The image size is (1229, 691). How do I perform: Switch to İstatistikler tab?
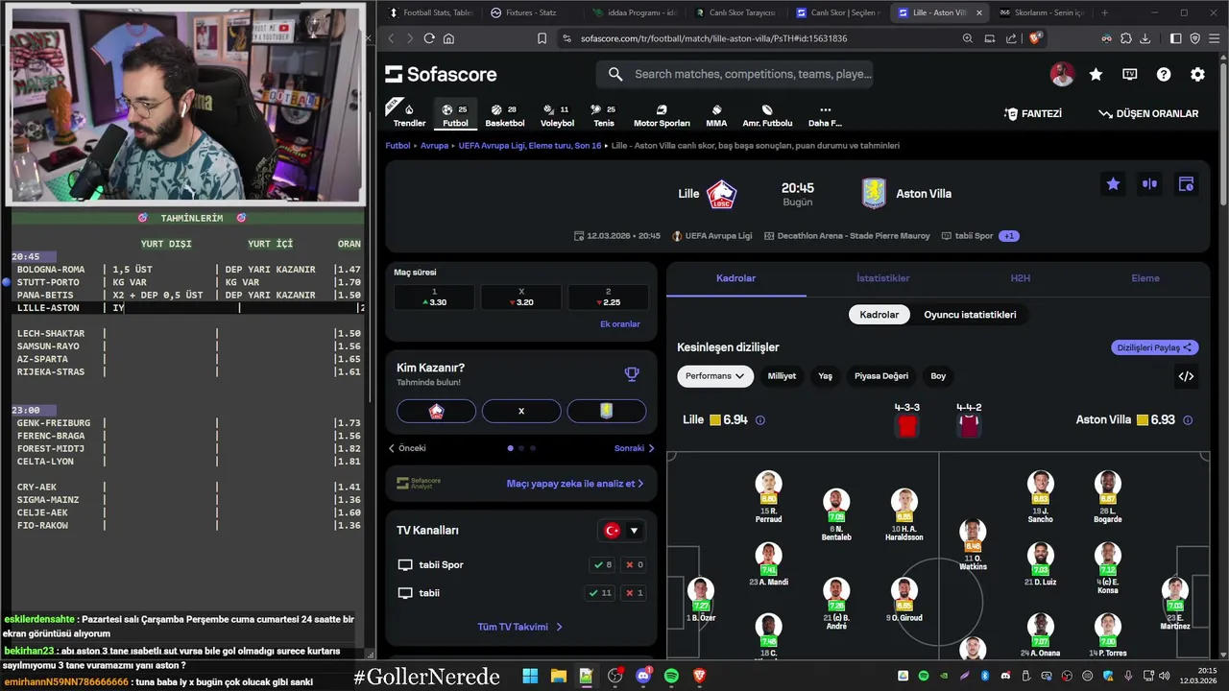pos(883,278)
